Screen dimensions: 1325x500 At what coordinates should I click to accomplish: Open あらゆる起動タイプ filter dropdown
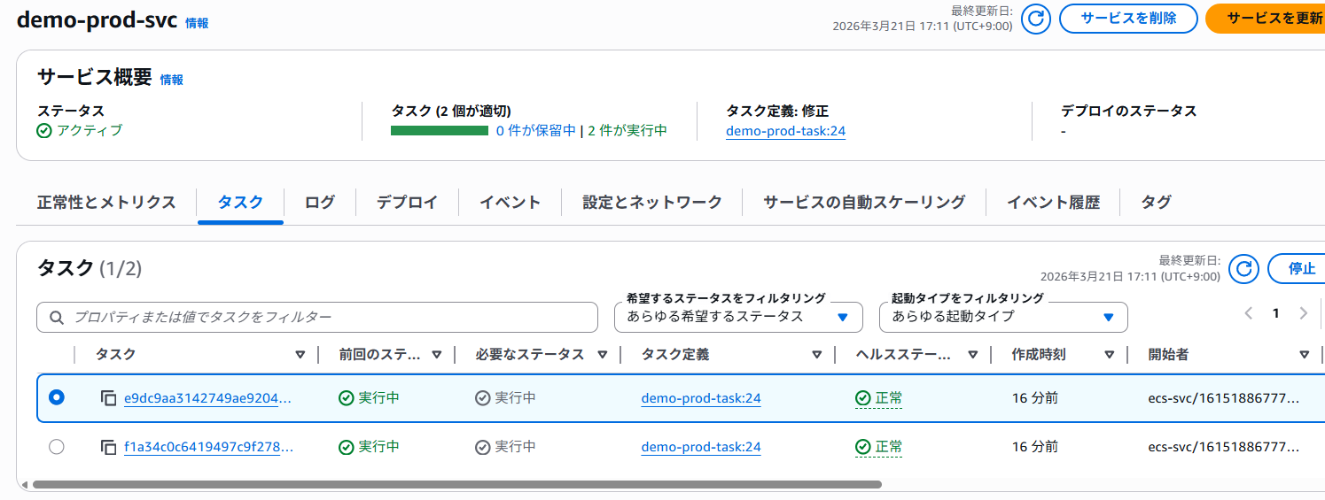(1002, 317)
